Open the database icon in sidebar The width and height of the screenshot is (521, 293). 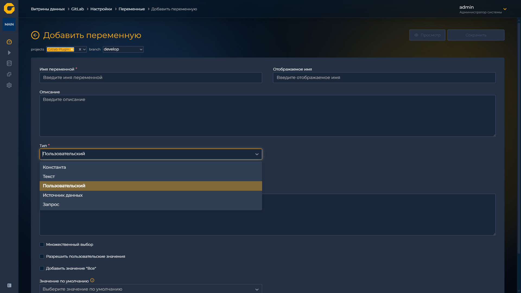tap(9, 63)
